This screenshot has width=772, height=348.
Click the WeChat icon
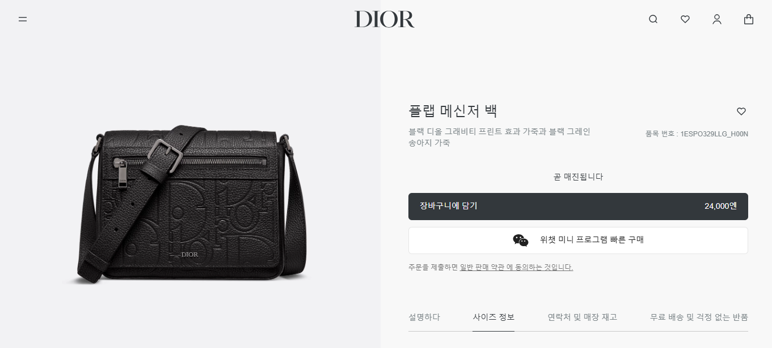[521, 240]
